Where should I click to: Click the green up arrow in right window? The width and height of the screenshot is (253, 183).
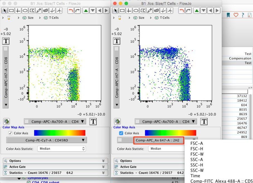point(197,11)
